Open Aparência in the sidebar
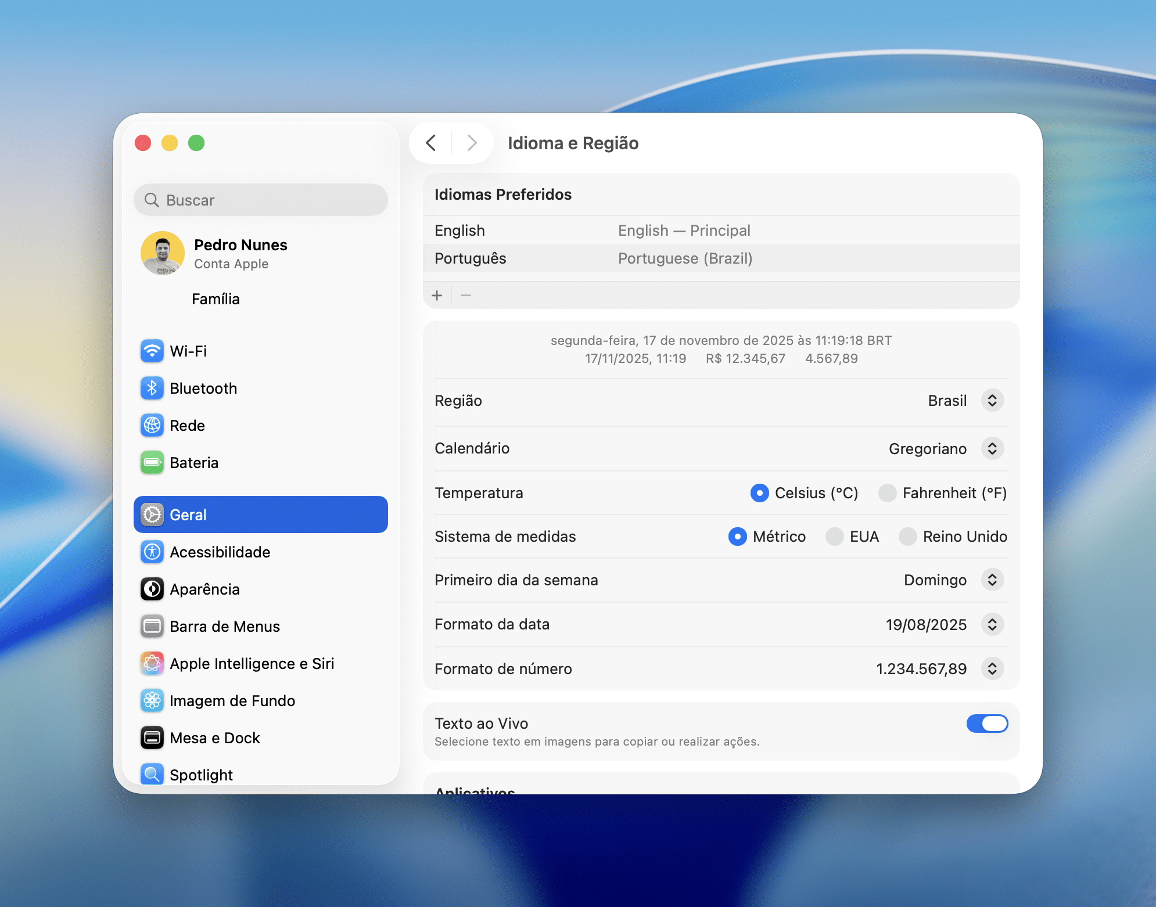This screenshot has height=907, width=1156. pos(204,589)
